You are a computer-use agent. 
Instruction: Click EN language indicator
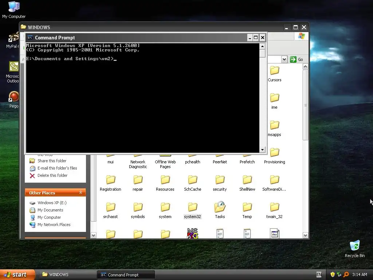coord(319,275)
